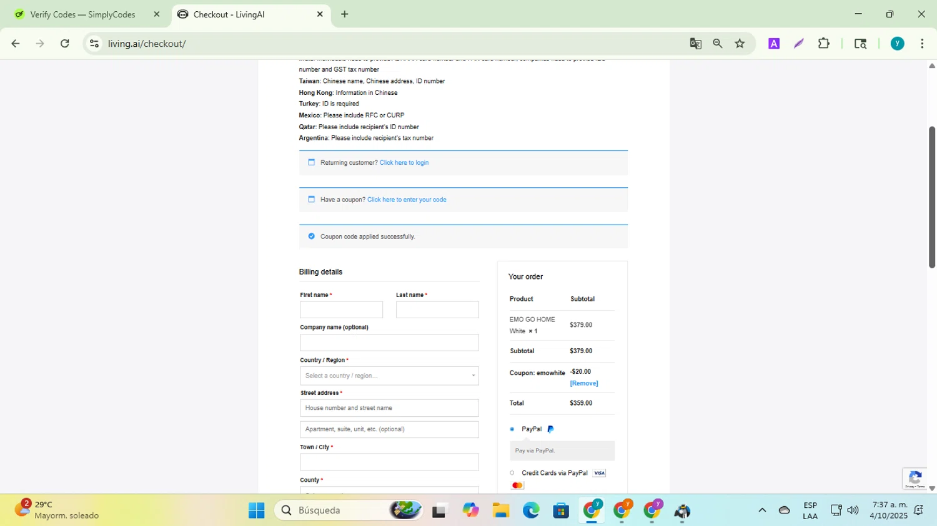Show hidden system tray icons
The image size is (937, 526).
coord(762,510)
